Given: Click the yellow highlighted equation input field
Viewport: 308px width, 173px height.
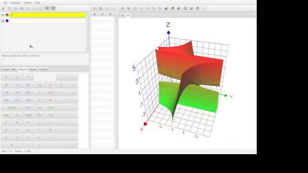Looking at the screenshot, I should (48, 15).
